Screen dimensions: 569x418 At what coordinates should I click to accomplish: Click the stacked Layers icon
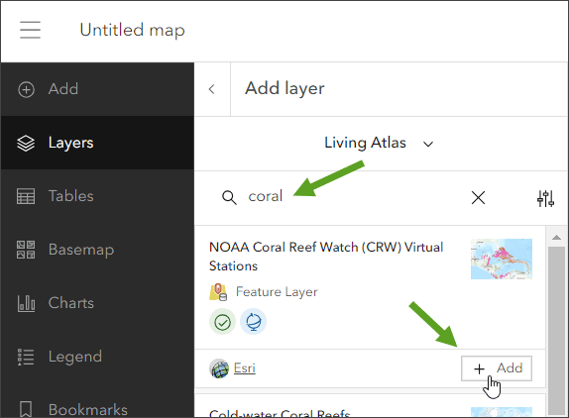(26, 143)
